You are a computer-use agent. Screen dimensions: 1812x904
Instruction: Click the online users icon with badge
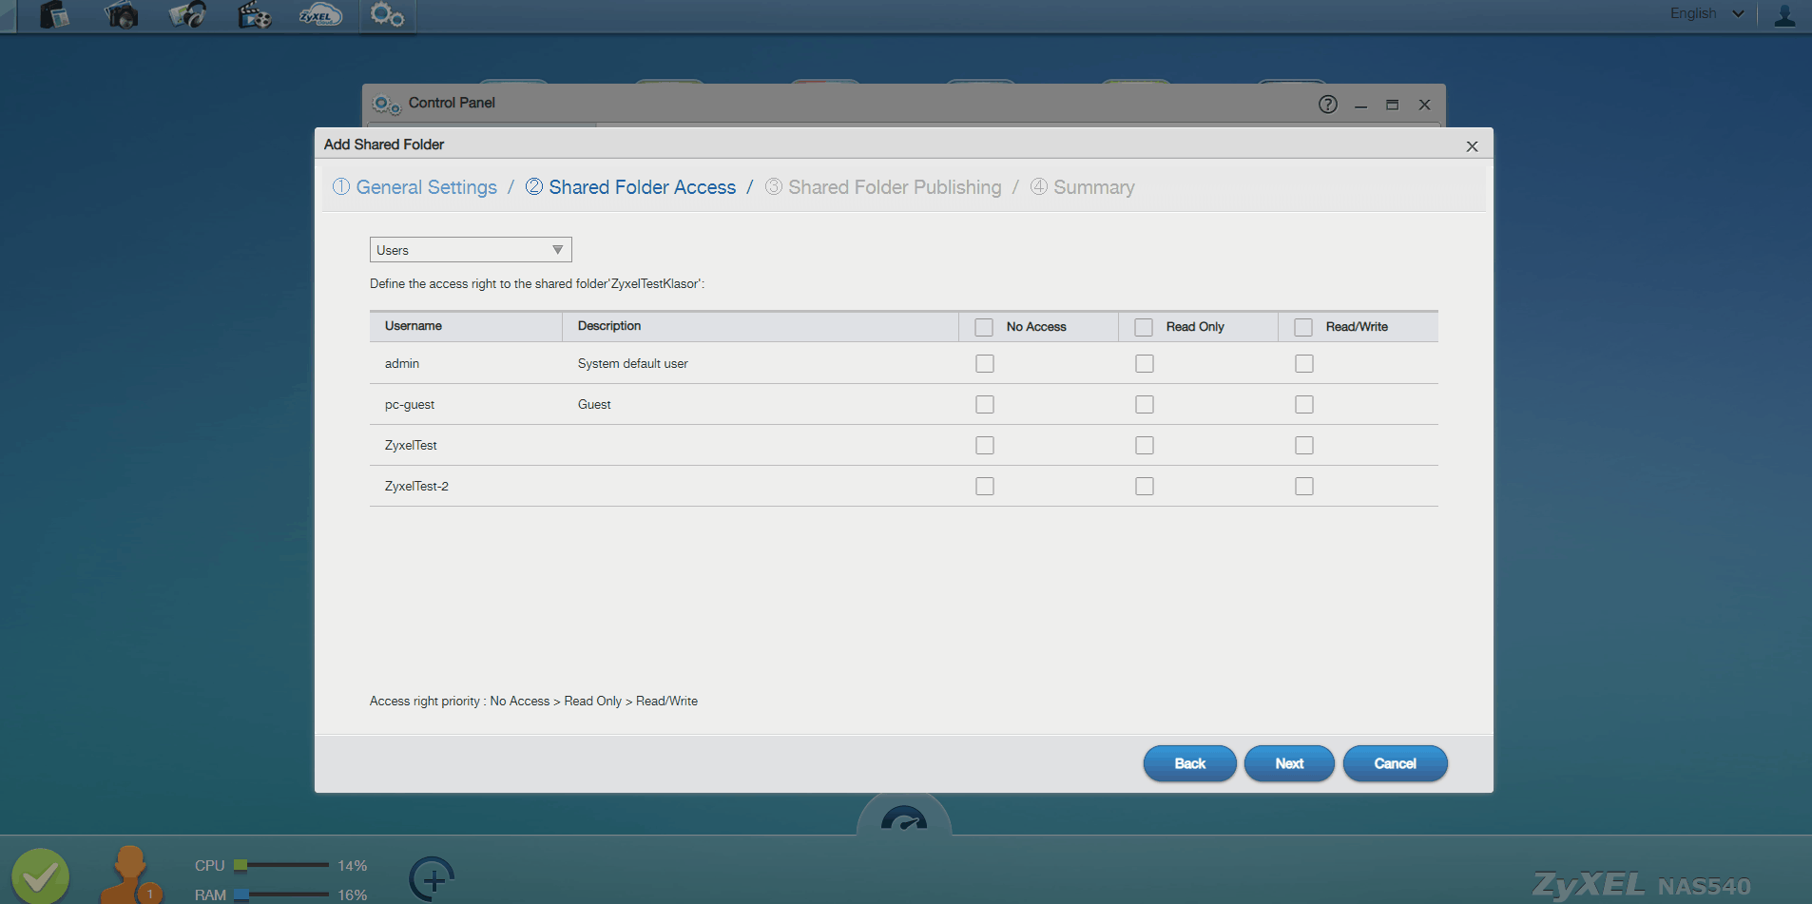click(130, 875)
